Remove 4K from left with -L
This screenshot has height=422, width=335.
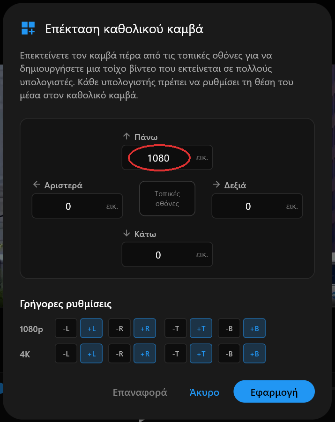click(66, 354)
